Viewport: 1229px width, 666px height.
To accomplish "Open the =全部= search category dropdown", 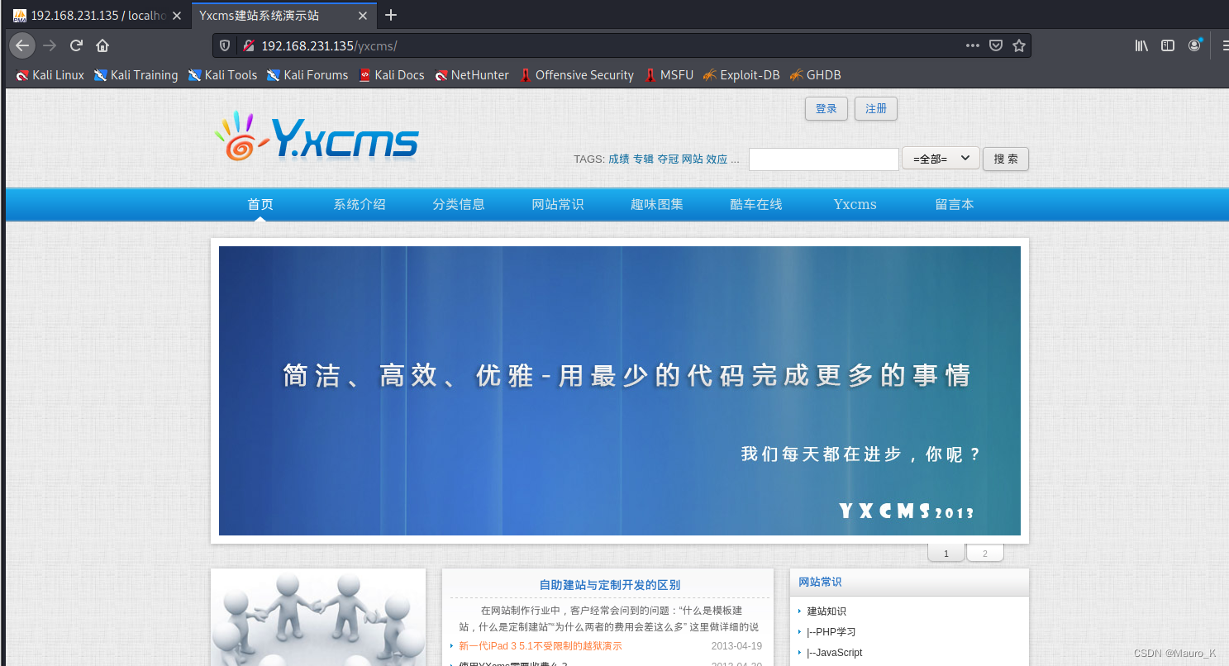I will pos(940,159).
